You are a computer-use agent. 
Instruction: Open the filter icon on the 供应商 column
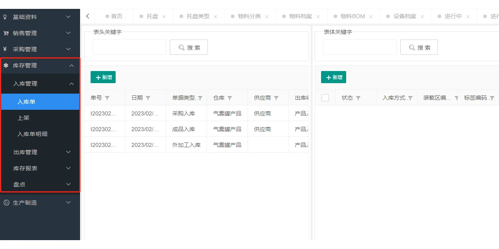276,97
